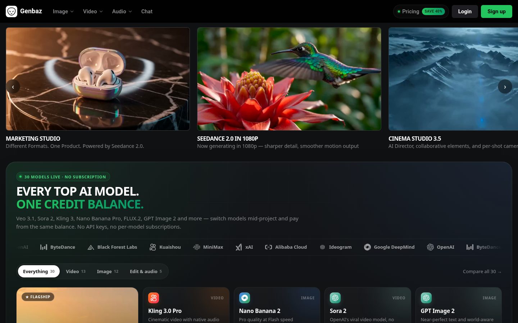The height and width of the screenshot is (323, 518).
Task: Click the Alibaba Cloud logo icon
Action: (x=268, y=247)
